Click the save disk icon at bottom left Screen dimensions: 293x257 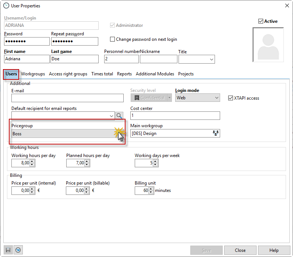point(8,250)
